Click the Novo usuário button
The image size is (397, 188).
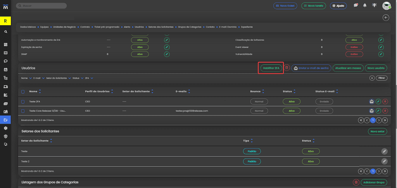pos(376,68)
